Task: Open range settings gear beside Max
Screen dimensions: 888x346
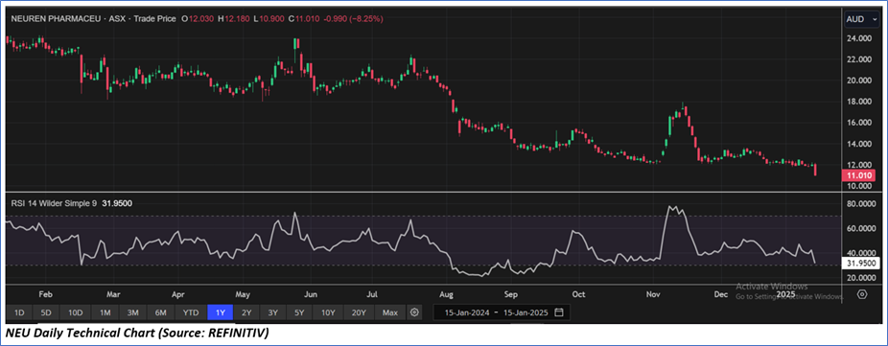Action: click(414, 312)
